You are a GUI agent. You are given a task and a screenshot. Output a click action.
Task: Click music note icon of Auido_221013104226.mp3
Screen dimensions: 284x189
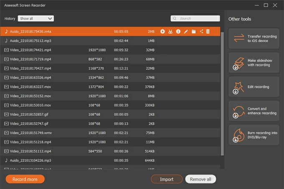coord(7,160)
